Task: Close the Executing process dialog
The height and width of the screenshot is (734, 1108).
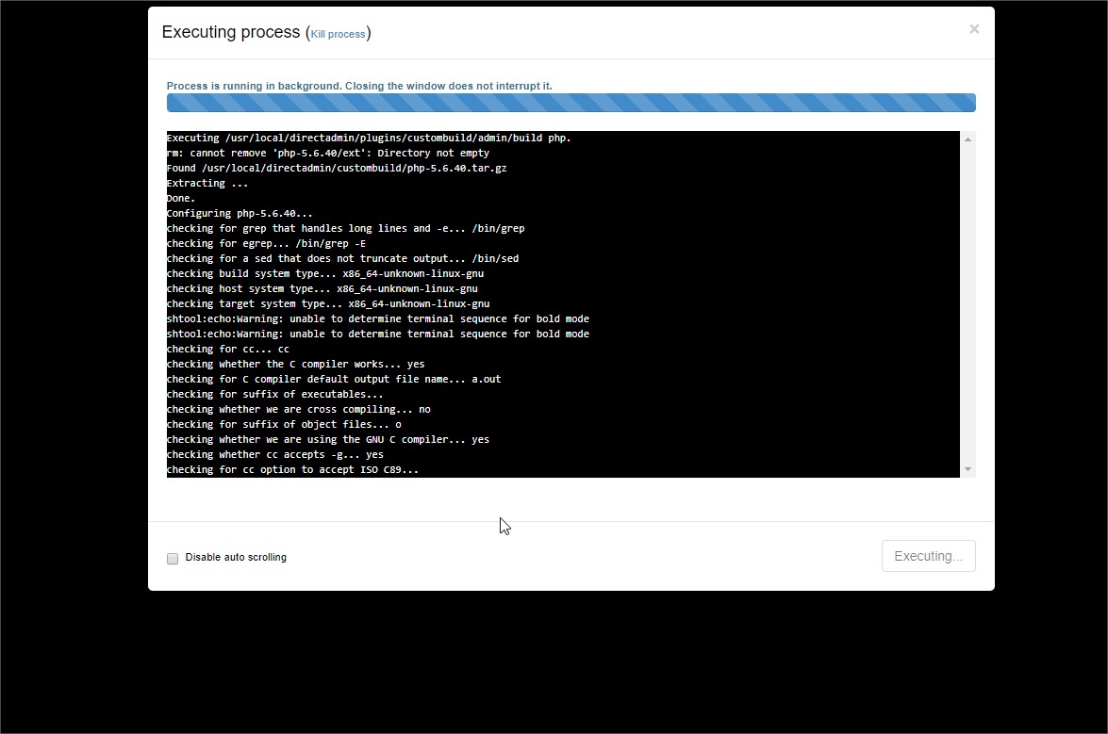Action: pos(974,29)
